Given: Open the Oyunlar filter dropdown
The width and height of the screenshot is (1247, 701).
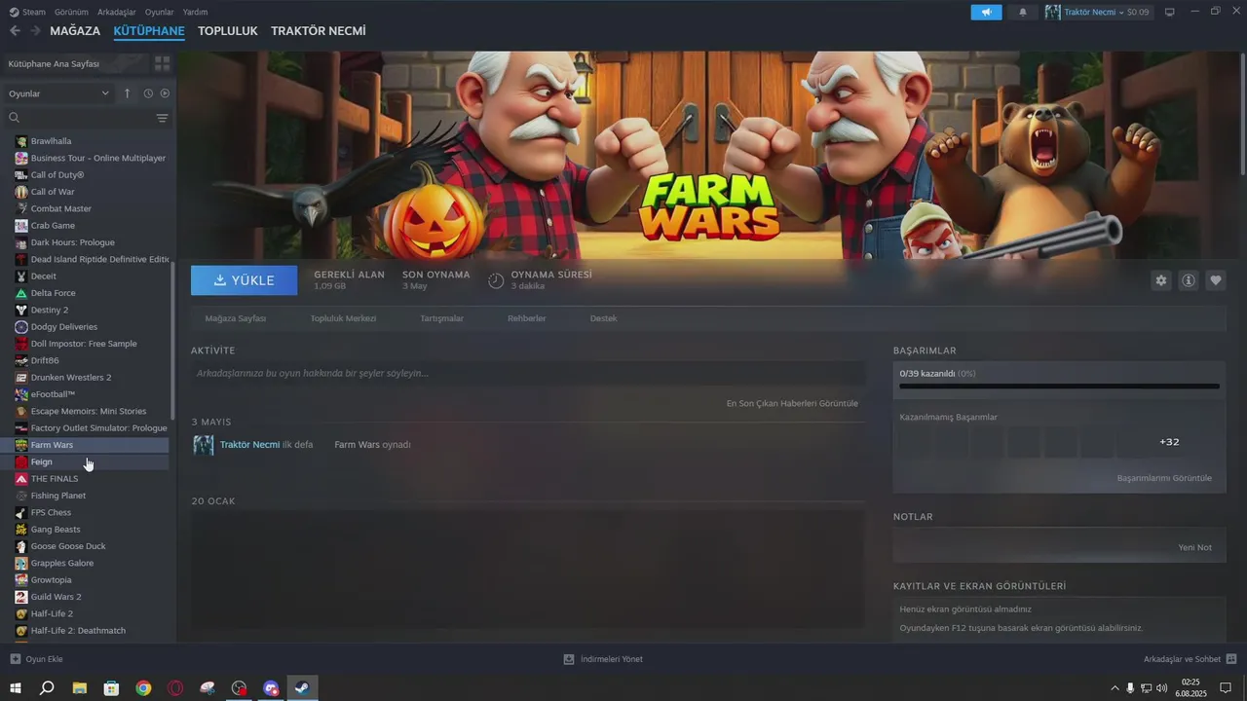Looking at the screenshot, I should coord(58,93).
